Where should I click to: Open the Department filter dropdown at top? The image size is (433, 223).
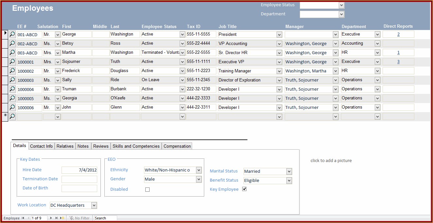click(x=341, y=14)
